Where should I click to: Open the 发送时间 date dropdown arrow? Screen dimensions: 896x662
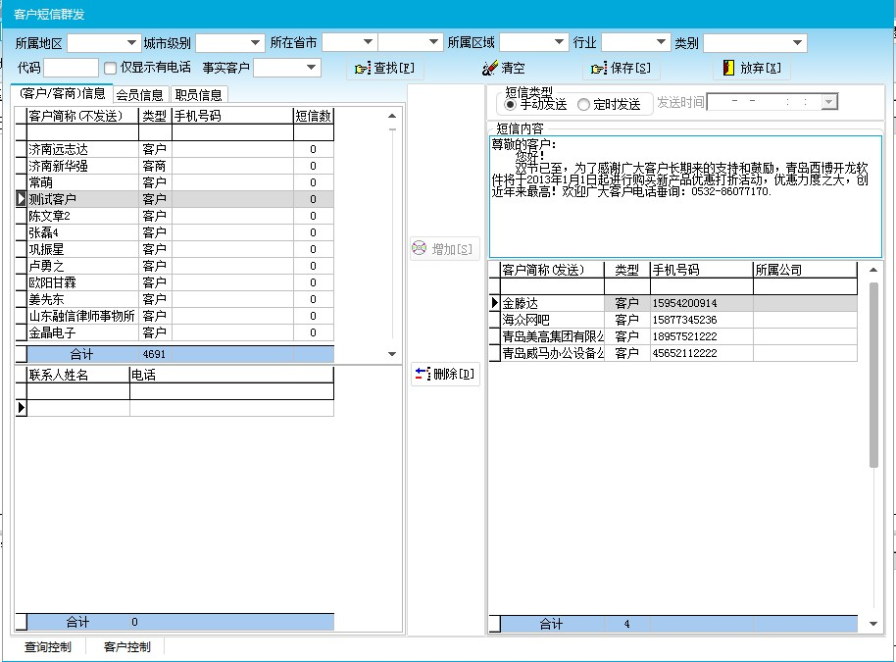829,102
